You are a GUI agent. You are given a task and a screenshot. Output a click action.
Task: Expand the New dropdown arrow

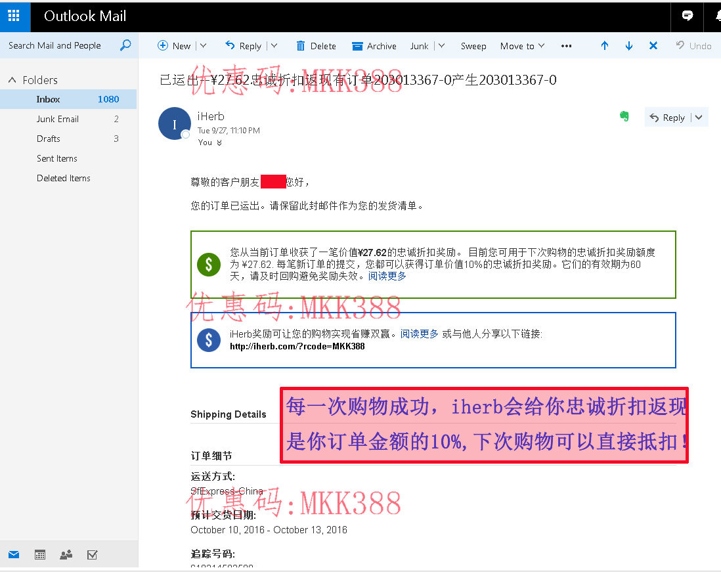(x=204, y=45)
